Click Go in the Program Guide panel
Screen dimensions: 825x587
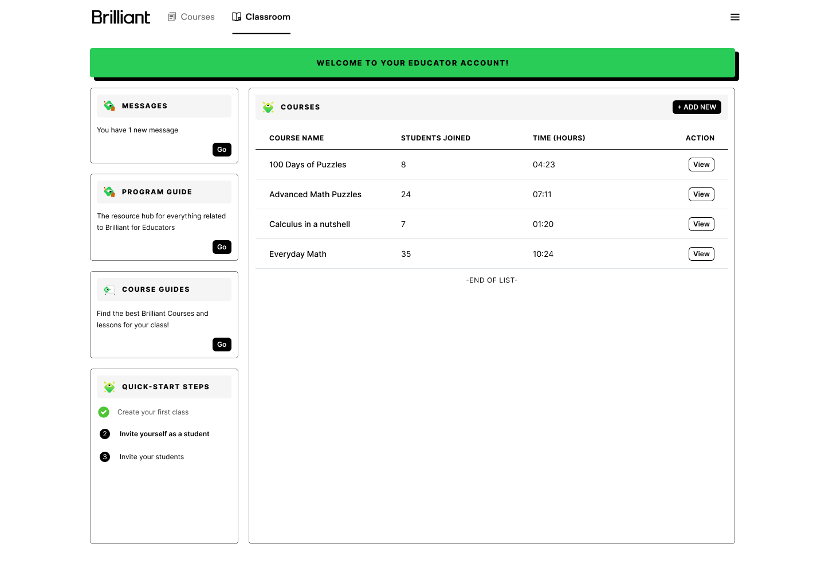[222, 247]
